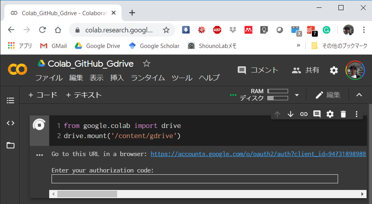This screenshot has height=204, width=372.
Task: Navigate back in browser
Action: coord(11,30)
